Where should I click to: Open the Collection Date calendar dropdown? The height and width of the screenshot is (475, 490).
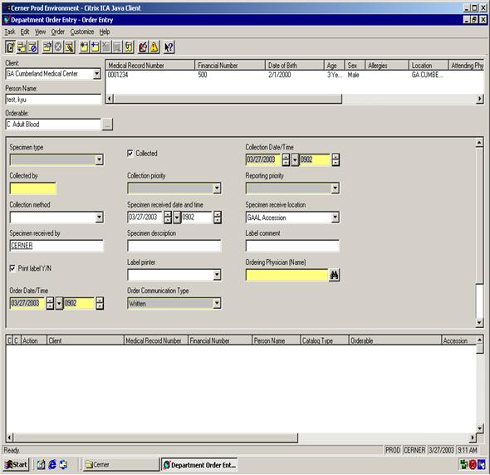(295, 159)
